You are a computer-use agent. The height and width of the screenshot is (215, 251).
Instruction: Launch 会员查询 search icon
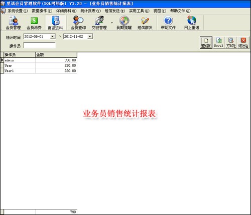(78, 23)
